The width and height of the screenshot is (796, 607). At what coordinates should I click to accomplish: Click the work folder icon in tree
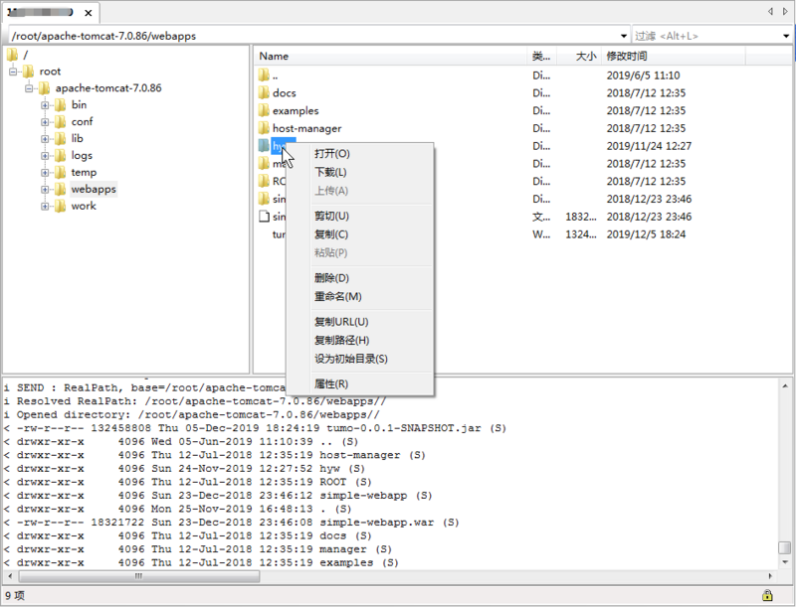(x=60, y=206)
